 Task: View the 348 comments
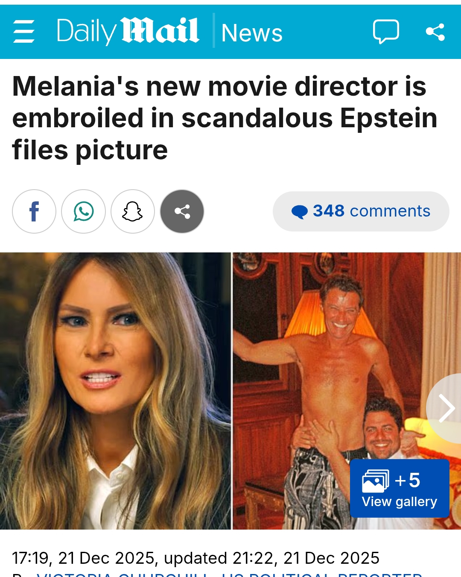point(361,211)
